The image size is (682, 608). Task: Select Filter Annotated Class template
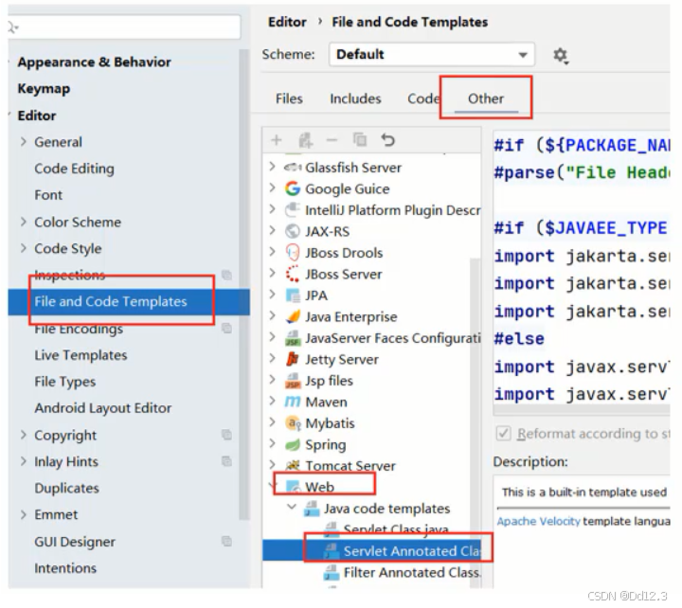click(x=412, y=572)
